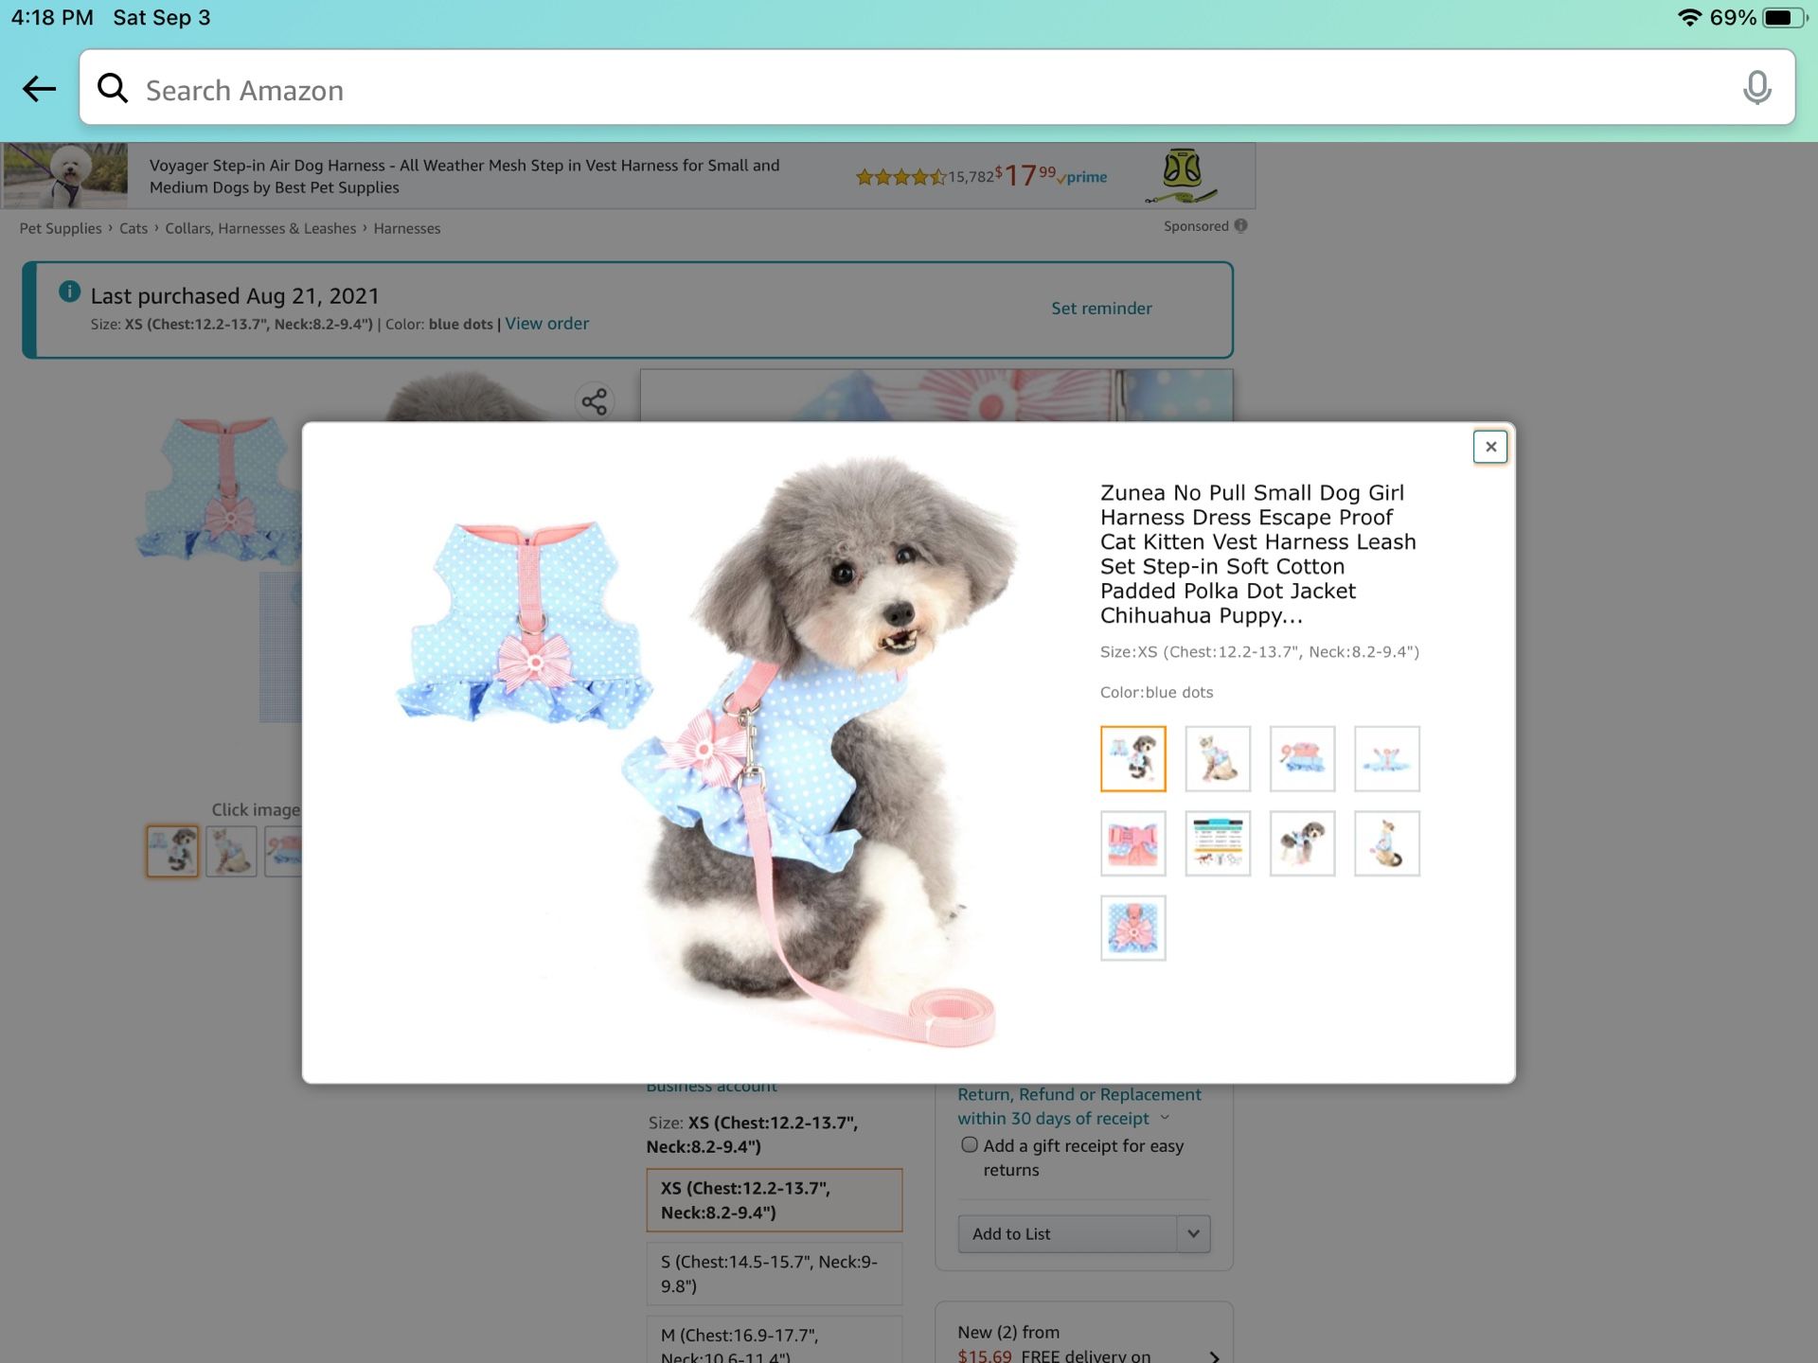
Task: Enable Add a gift receipt for easy returns
Action: 969,1144
